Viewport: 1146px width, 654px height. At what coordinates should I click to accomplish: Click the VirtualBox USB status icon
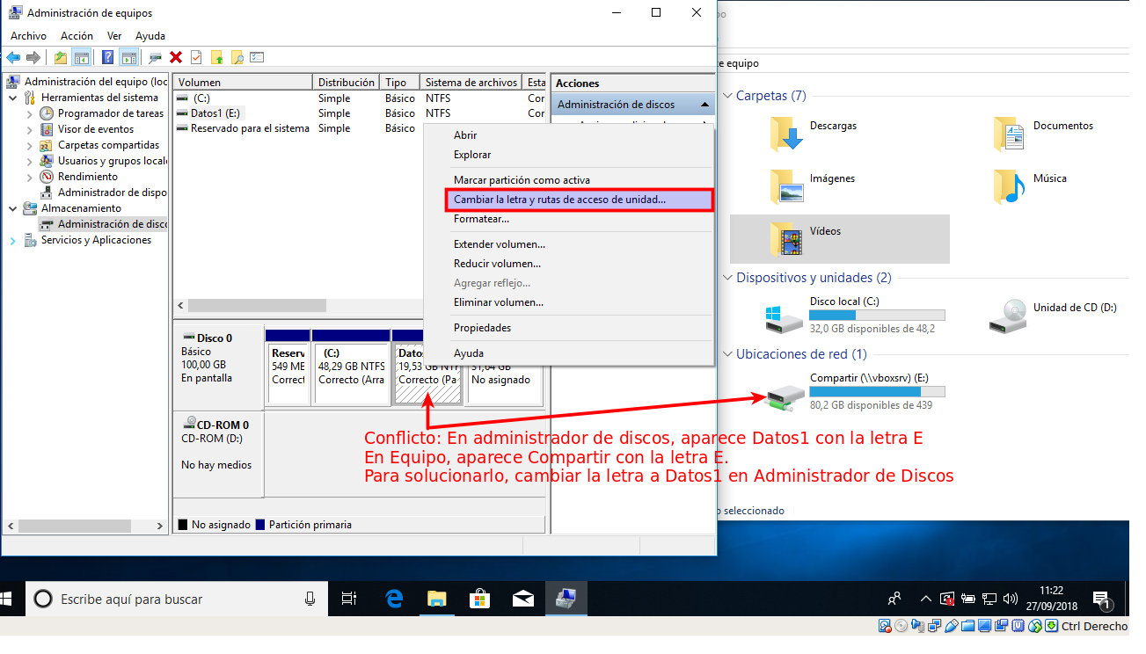pyautogui.click(x=952, y=626)
